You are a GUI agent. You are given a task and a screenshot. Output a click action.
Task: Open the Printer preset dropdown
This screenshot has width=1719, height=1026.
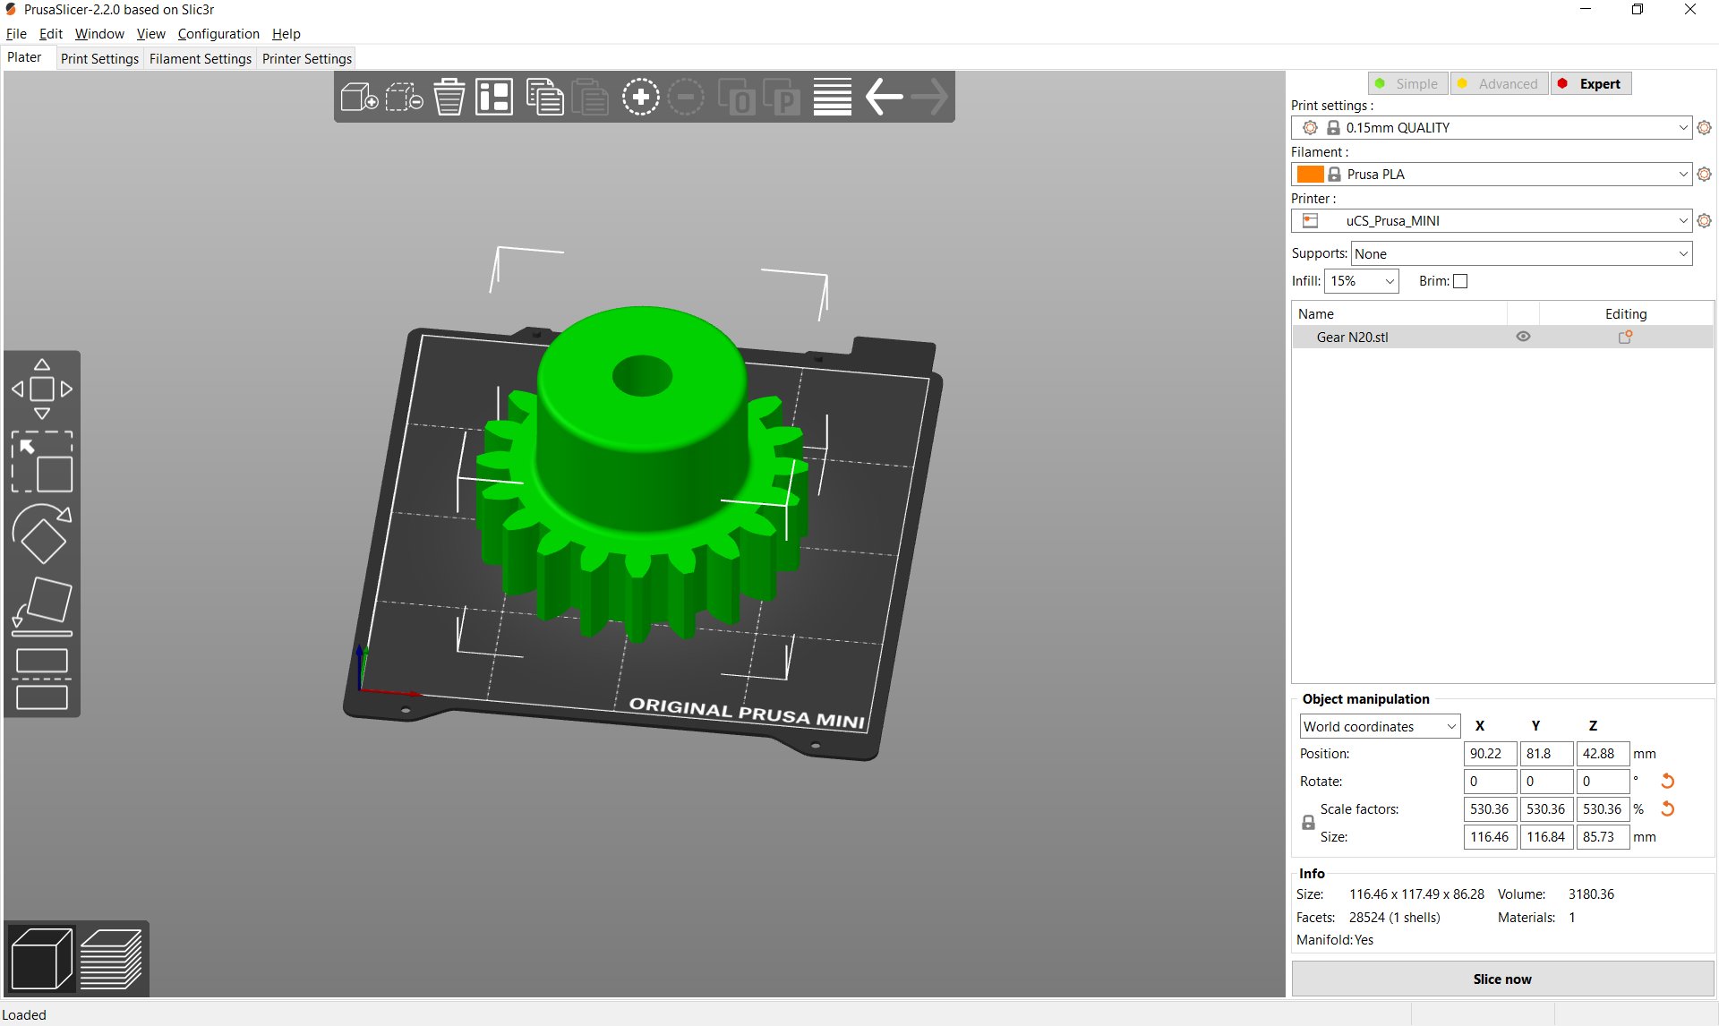[1492, 221]
